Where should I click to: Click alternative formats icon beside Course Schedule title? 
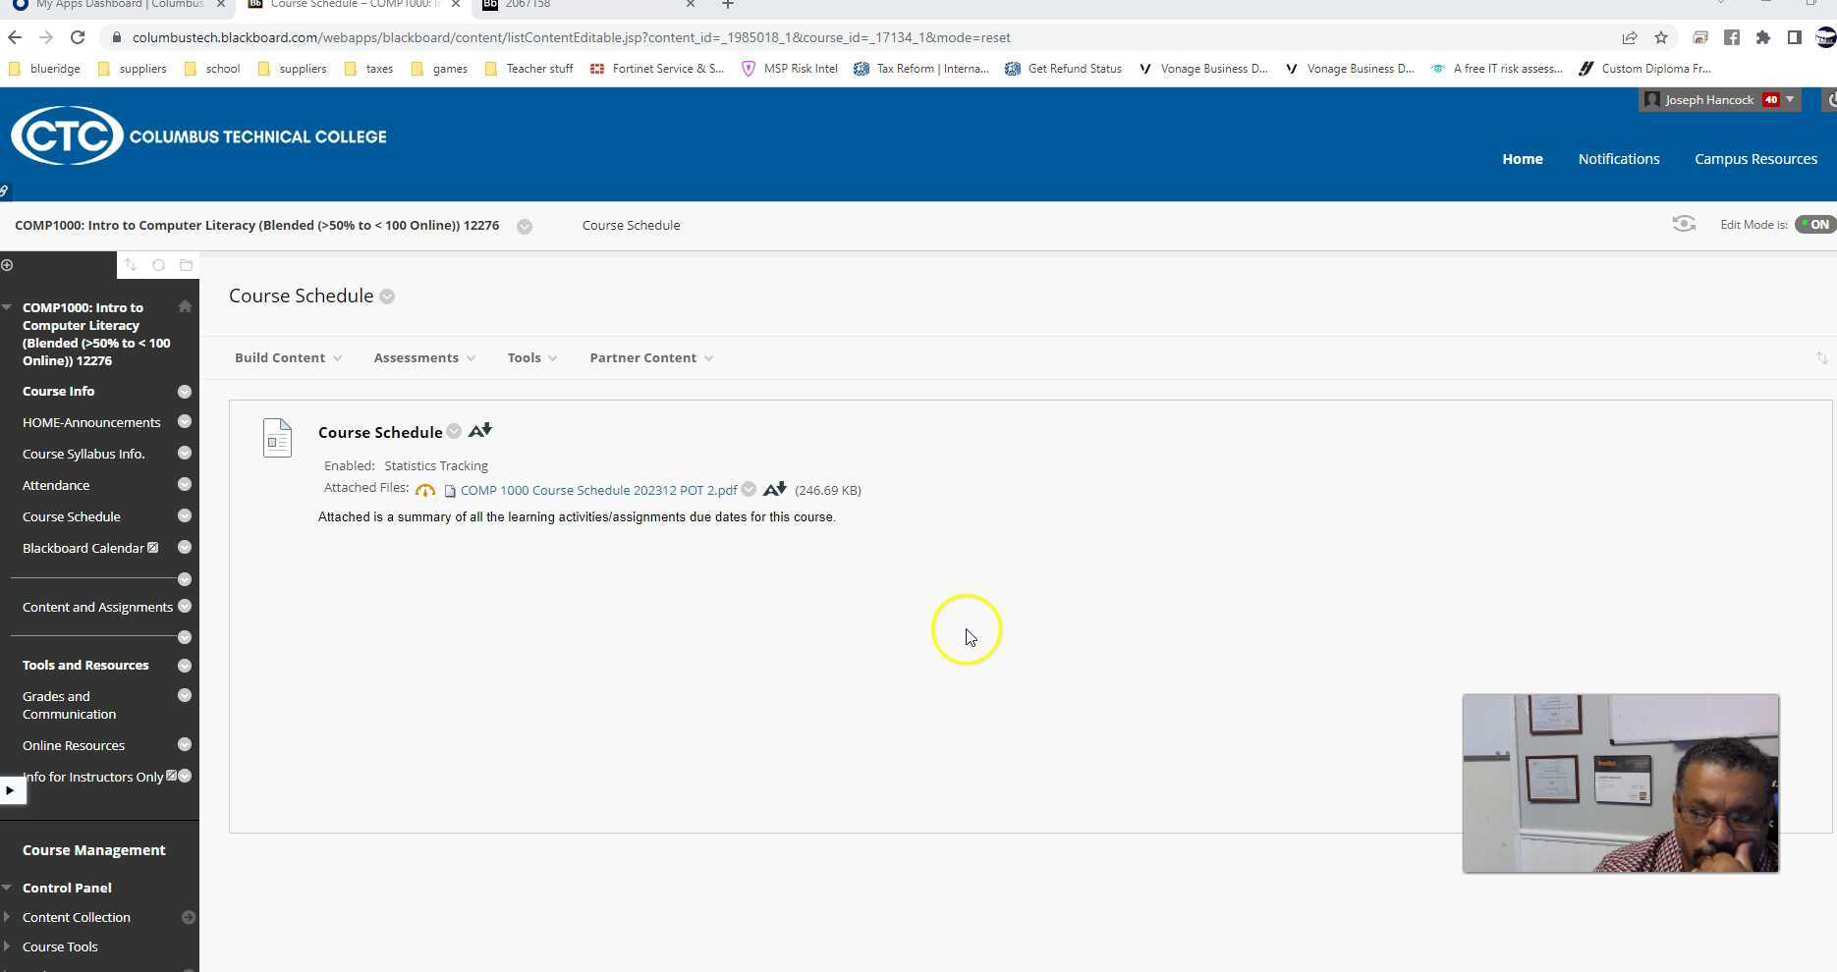tap(479, 430)
